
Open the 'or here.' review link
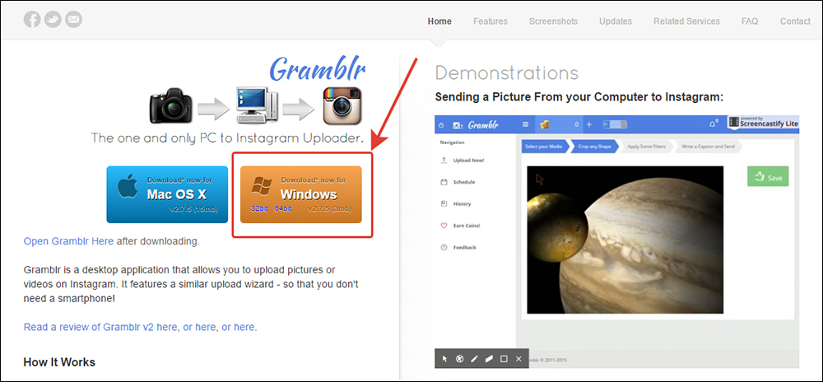click(x=239, y=327)
